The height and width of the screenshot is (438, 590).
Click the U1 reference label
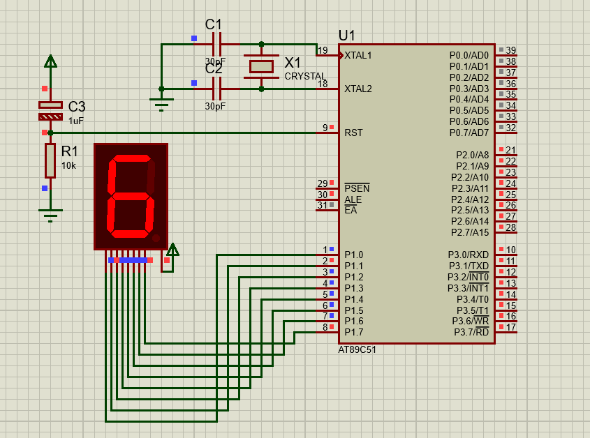pos(347,36)
